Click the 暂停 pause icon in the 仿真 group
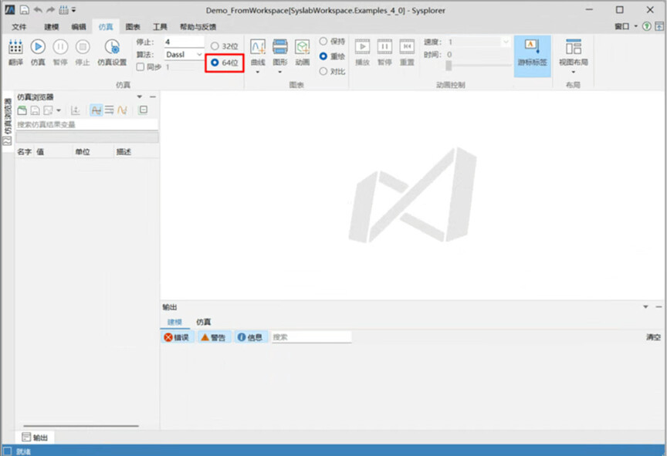 (x=60, y=47)
